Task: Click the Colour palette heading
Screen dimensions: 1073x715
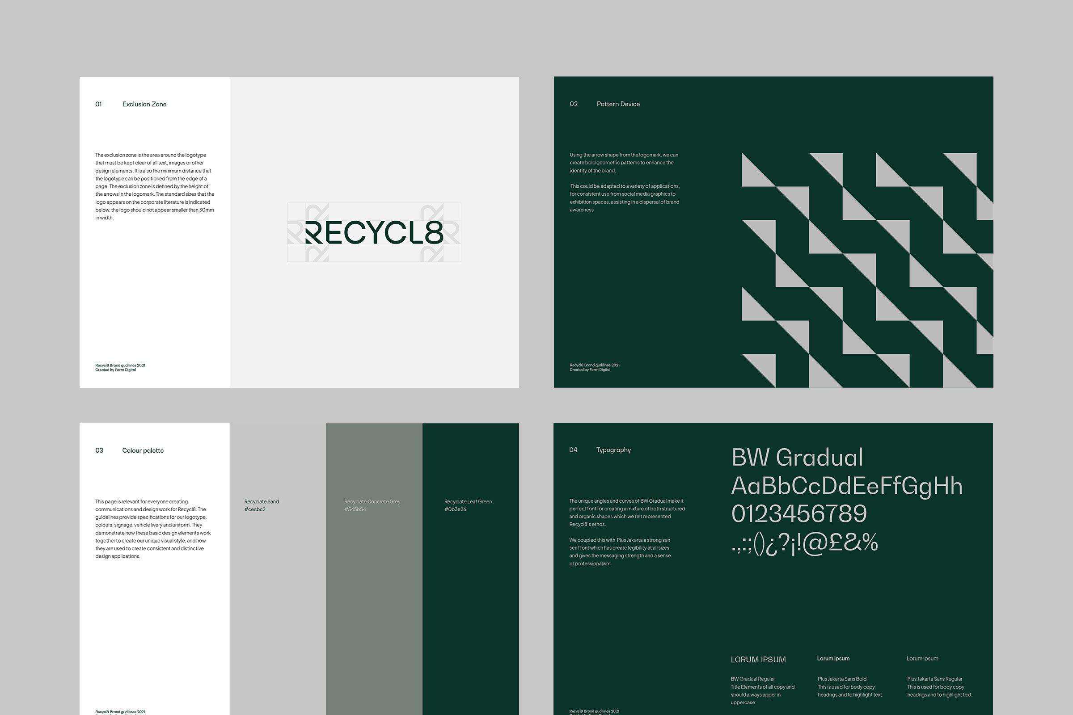Action: tap(143, 450)
